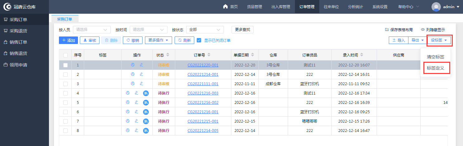Toggle the select-all header checkbox
The image size is (463, 146).
point(65,55)
